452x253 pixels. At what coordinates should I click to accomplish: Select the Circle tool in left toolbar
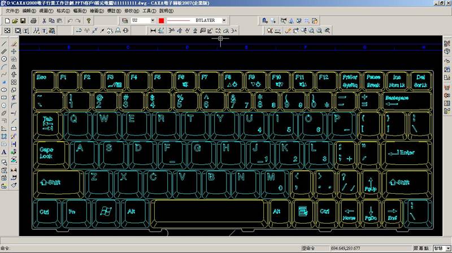pos(4,59)
